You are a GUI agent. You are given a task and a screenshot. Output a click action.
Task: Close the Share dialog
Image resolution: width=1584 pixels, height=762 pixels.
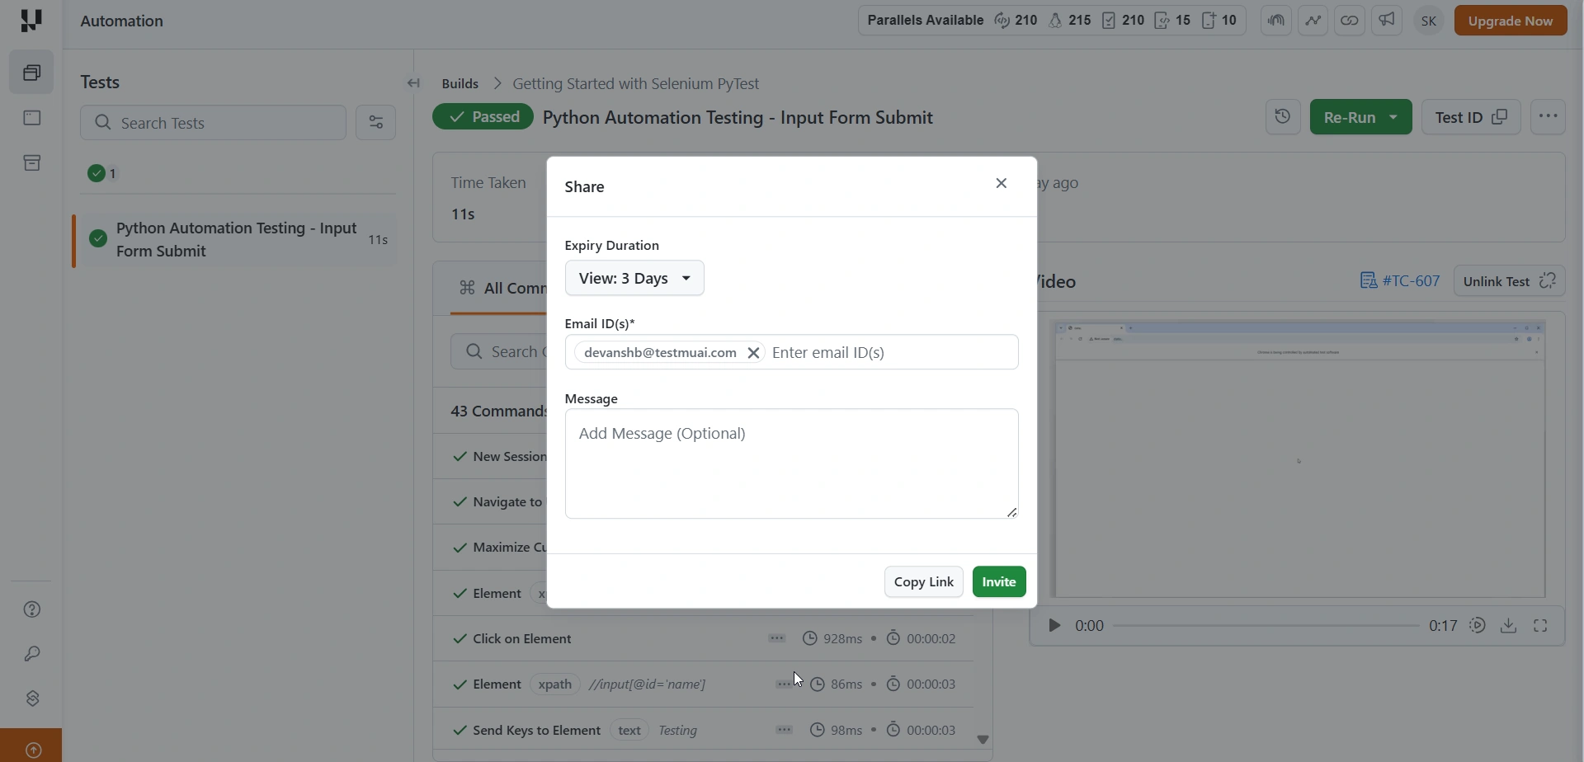[1002, 184]
